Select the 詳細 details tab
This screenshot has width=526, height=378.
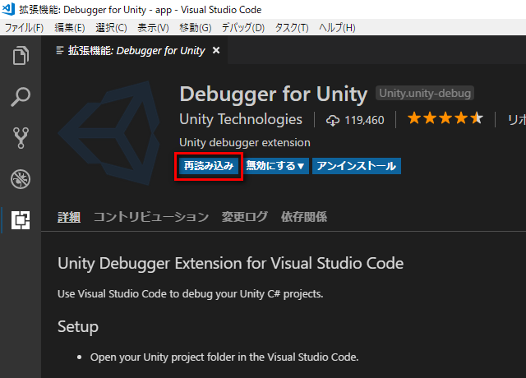[x=69, y=217]
